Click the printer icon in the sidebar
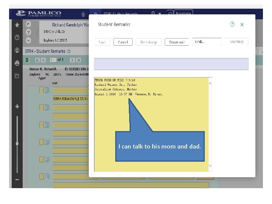This screenshot has height=204, width=272. click(17, 63)
